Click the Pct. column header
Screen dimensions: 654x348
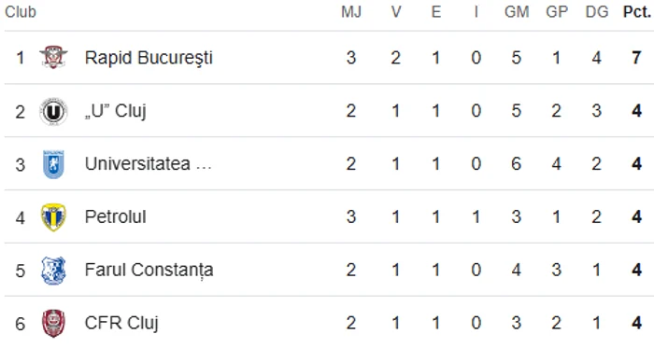coord(637,12)
